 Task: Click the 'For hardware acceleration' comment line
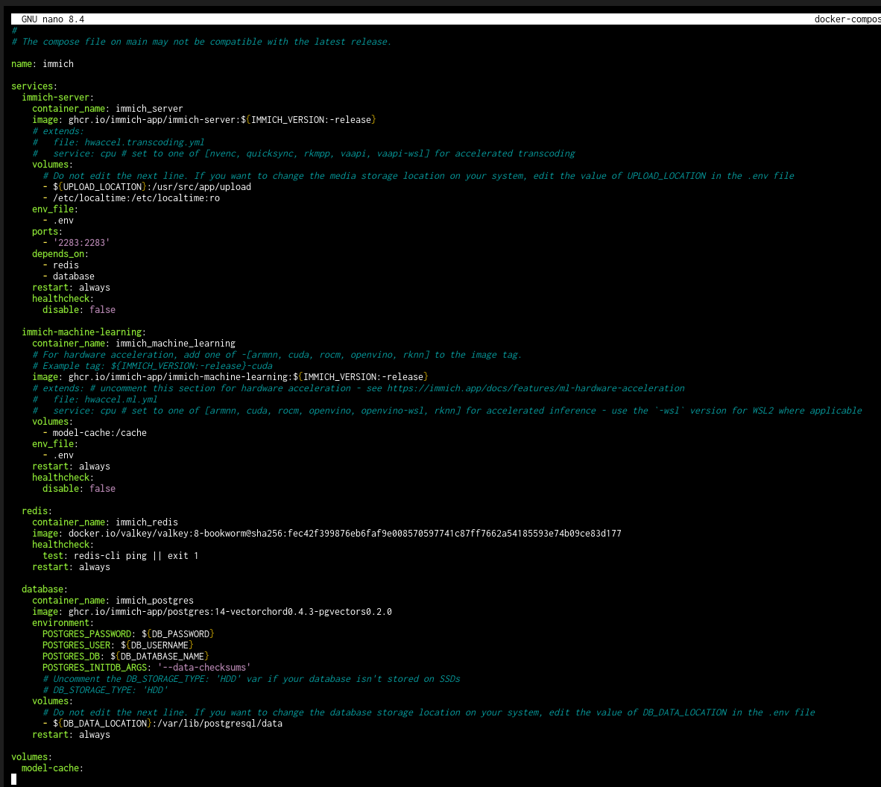pyautogui.click(x=277, y=355)
